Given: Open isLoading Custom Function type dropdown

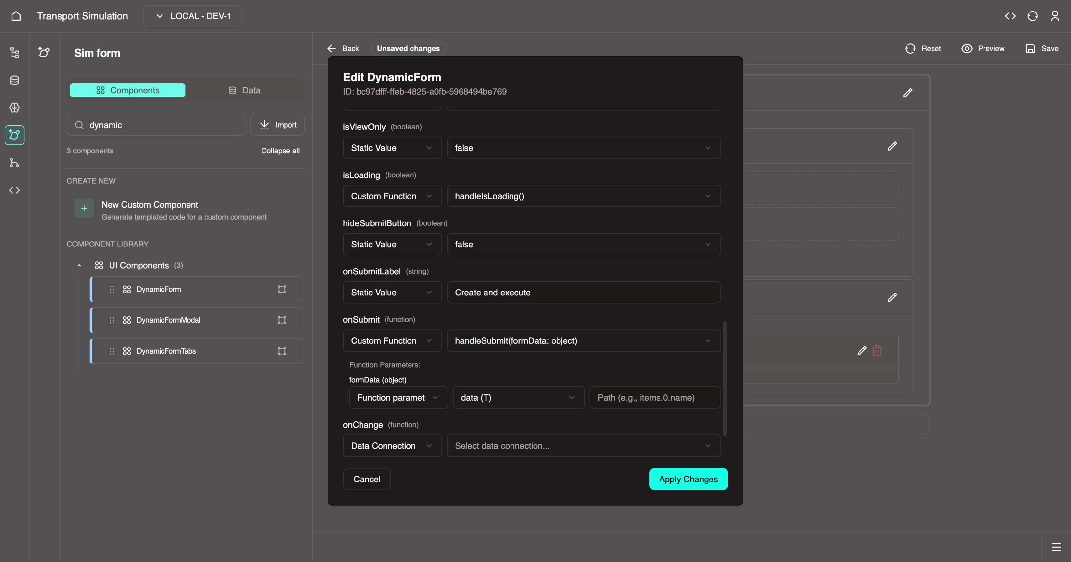Looking at the screenshot, I should 392,196.
